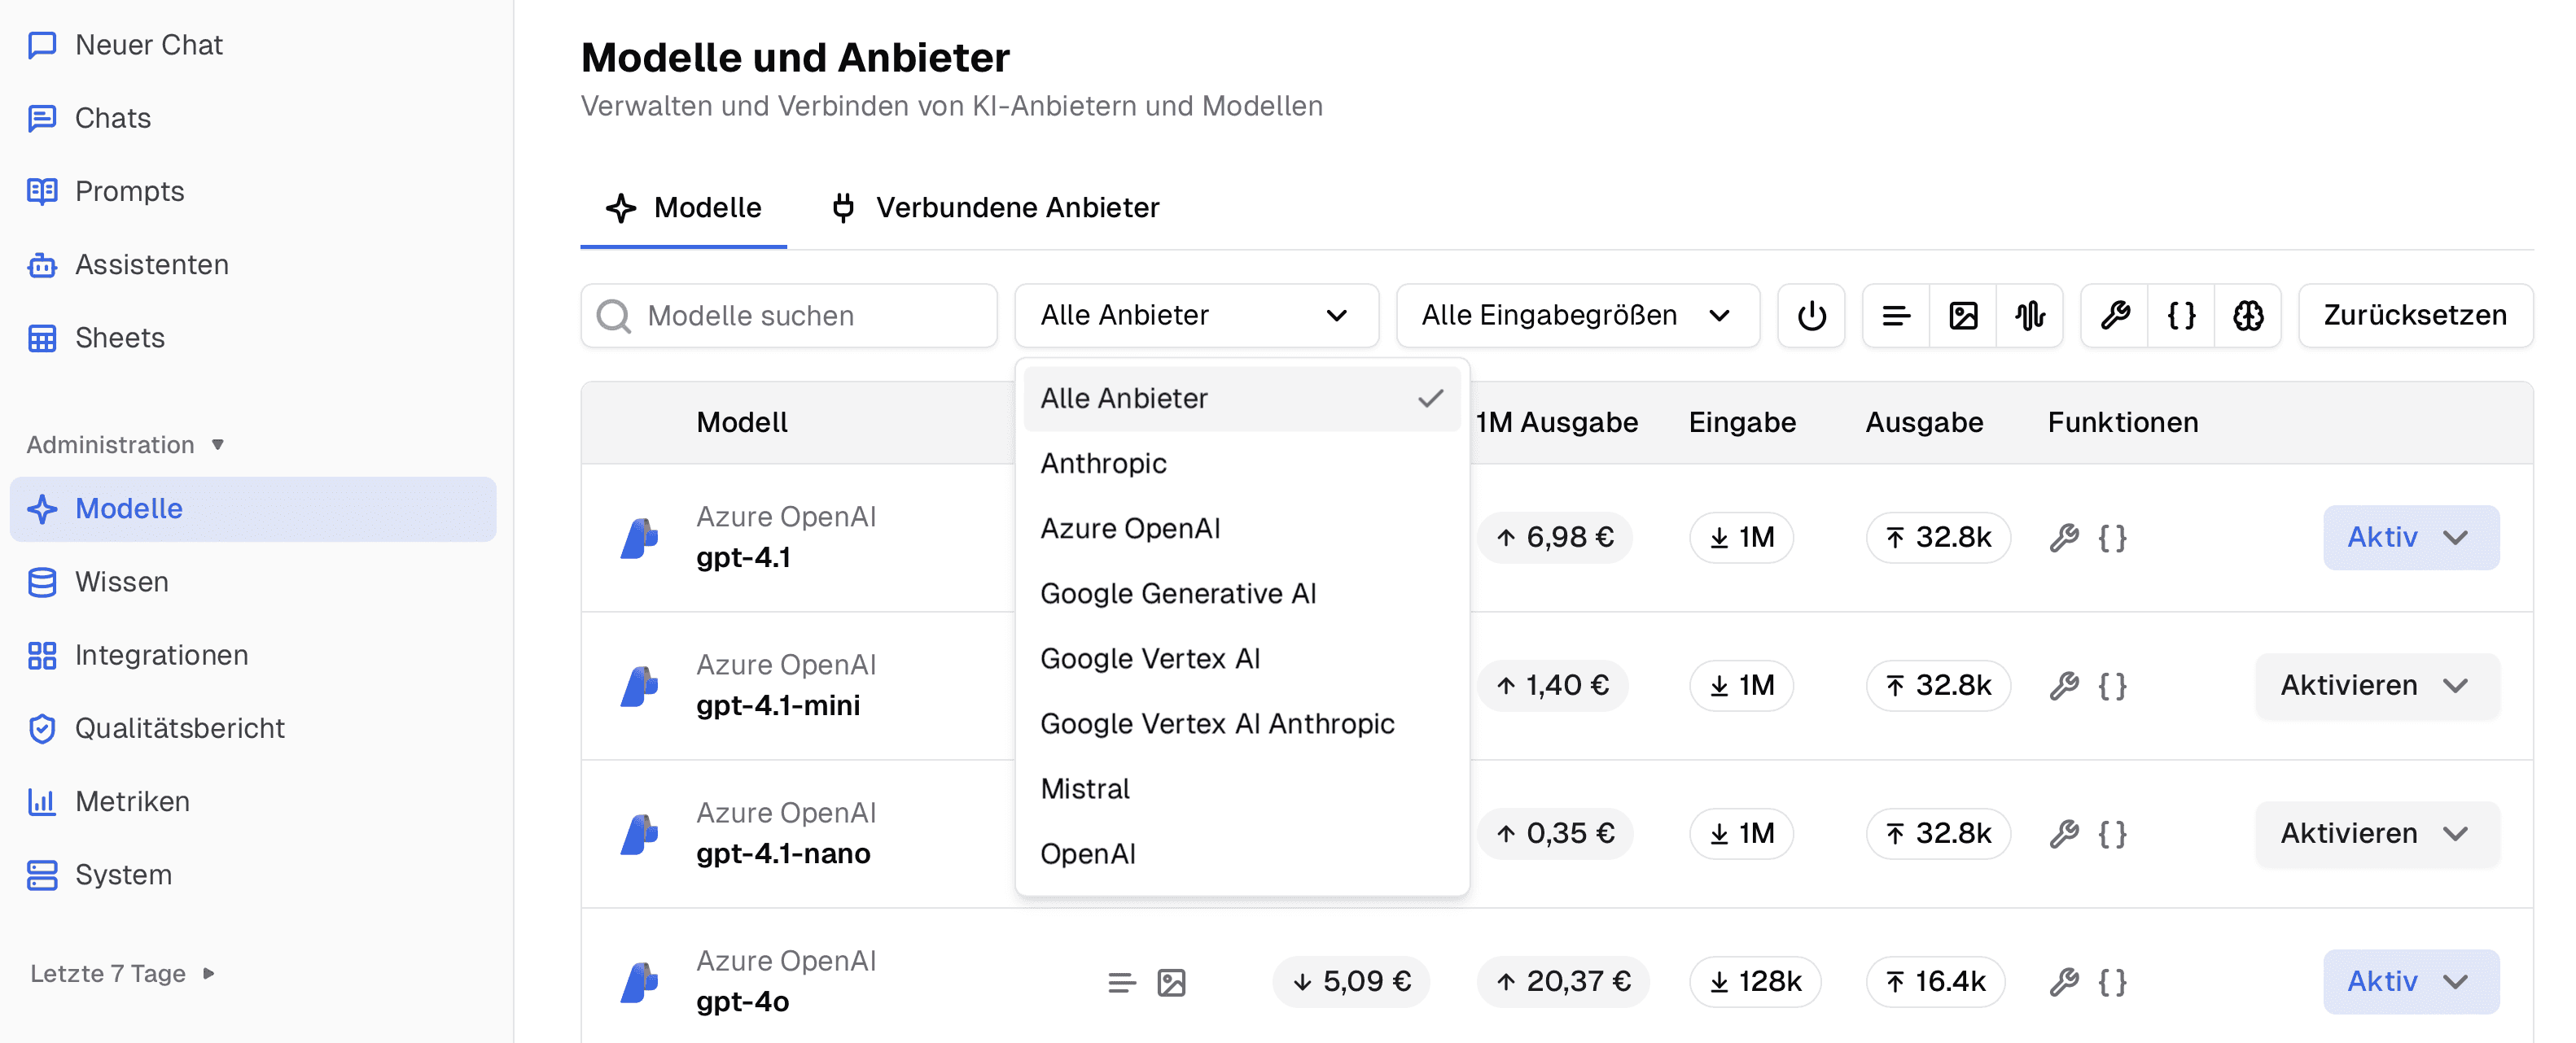Click the audio waveform filter icon
The height and width of the screenshot is (1043, 2576).
pyautogui.click(x=2030, y=316)
